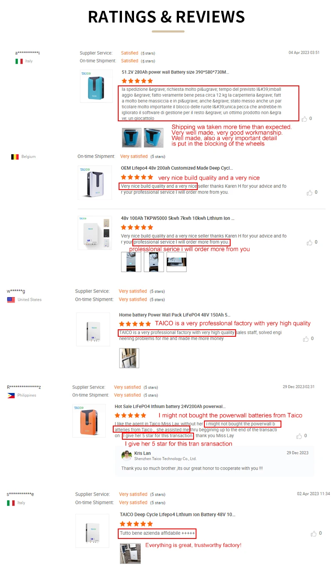Viewport: 333px width, 581px height.
Task: Click thumbs-up on 48v 100Ah TKPW5000 review
Action: pyautogui.click(x=309, y=242)
